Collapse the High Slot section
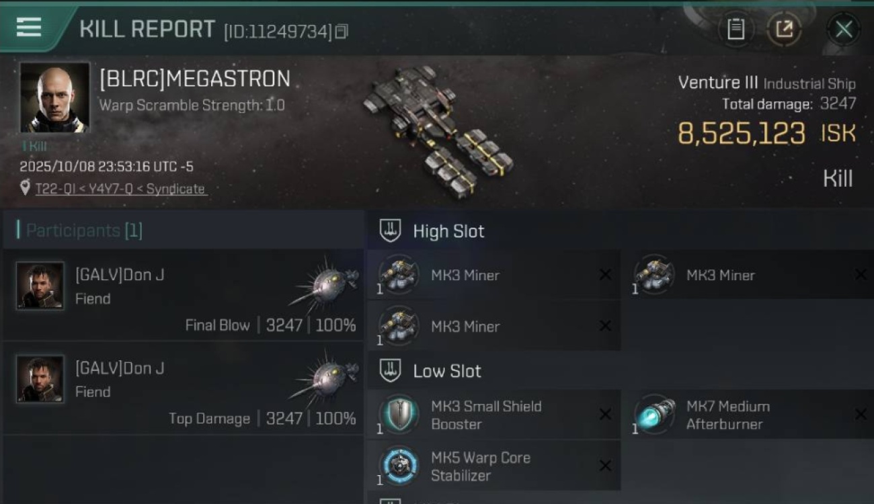Image resolution: width=874 pixels, height=504 pixels. [x=391, y=231]
